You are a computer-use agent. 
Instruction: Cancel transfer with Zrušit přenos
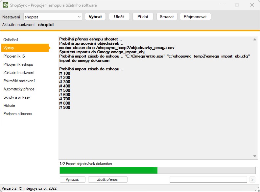pos(107,180)
